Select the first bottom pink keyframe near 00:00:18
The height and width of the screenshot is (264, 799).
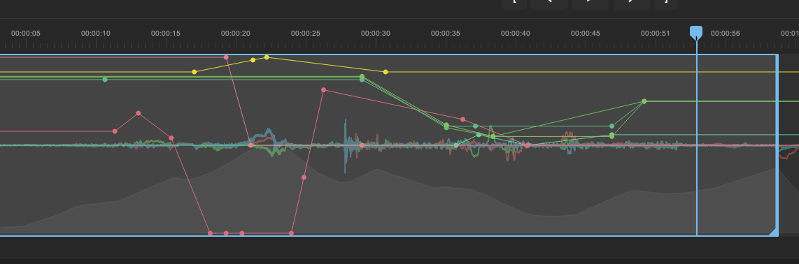click(x=211, y=233)
